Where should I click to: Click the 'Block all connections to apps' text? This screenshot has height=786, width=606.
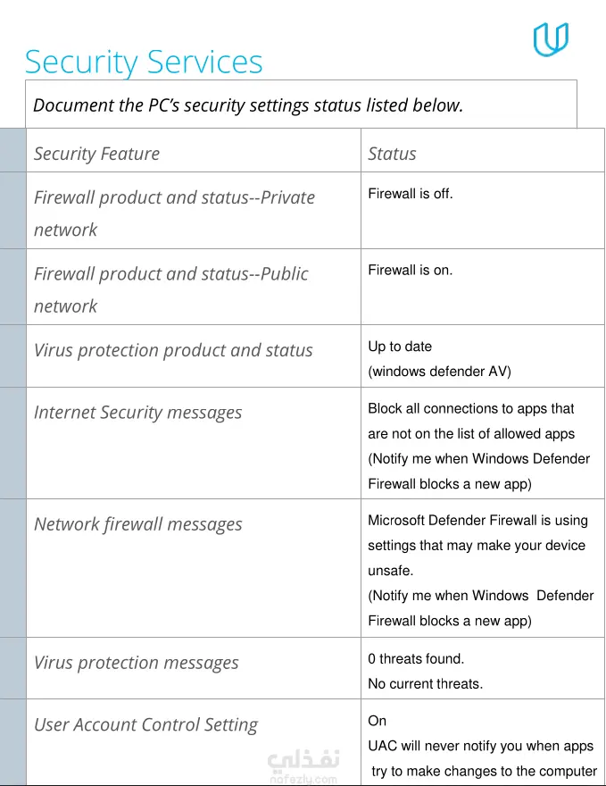click(x=470, y=409)
